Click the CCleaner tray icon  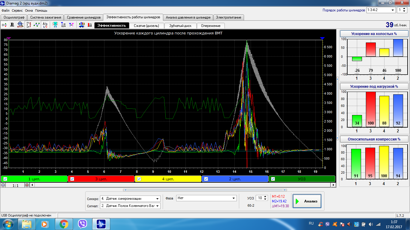321,224
